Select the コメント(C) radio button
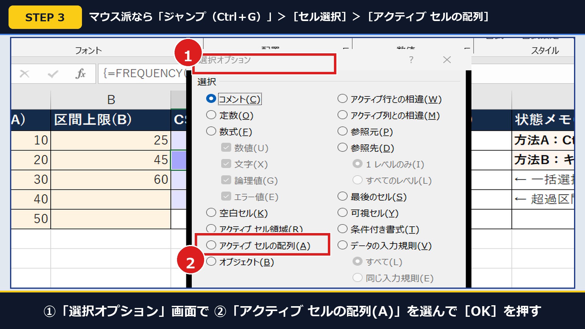 tap(211, 99)
